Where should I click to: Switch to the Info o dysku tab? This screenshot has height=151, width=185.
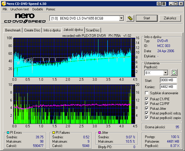[x=52, y=30]
